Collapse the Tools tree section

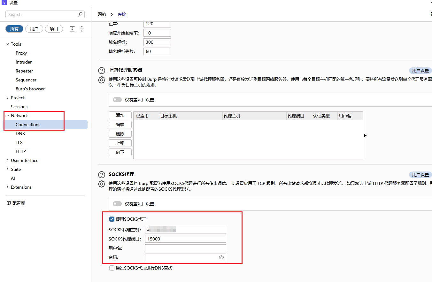(x=8, y=44)
